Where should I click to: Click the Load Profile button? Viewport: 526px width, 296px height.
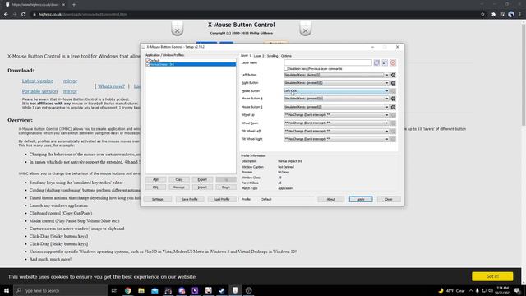coord(221,199)
